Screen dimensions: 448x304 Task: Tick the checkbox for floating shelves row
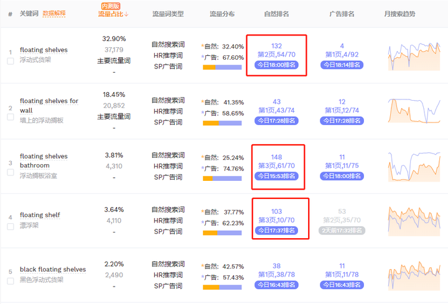[x=10, y=62]
